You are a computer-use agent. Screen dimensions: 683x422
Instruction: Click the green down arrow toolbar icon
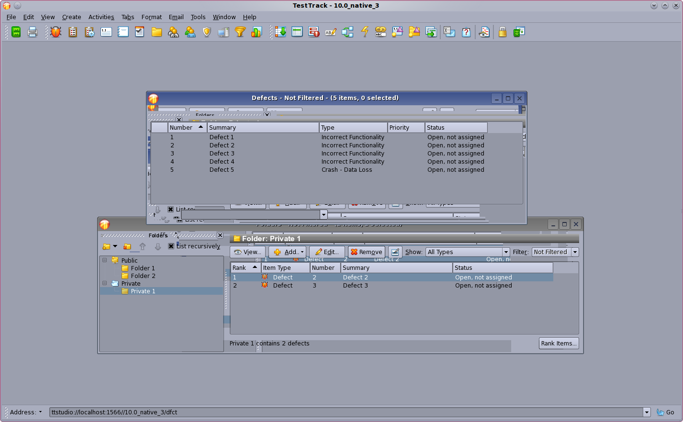pyautogui.click(x=280, y=32)
